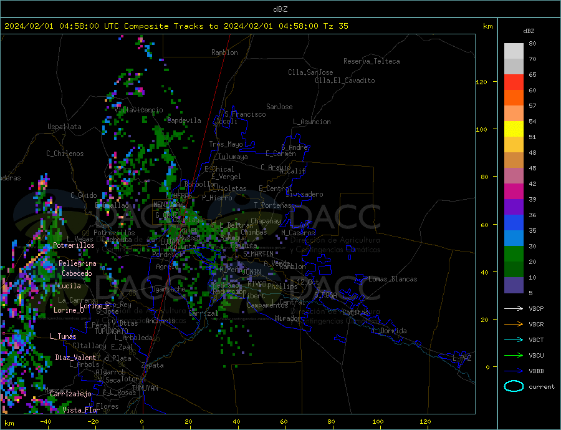The width and height of the screenshot is (561, 430).
Task: Click the Capdevila place label
Action: 184,120
